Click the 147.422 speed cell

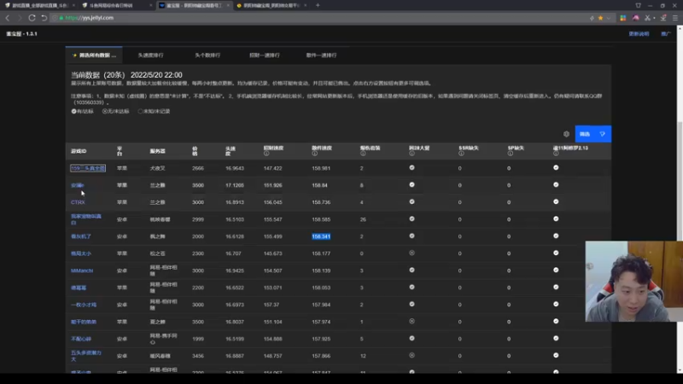[x=272, y=168]
